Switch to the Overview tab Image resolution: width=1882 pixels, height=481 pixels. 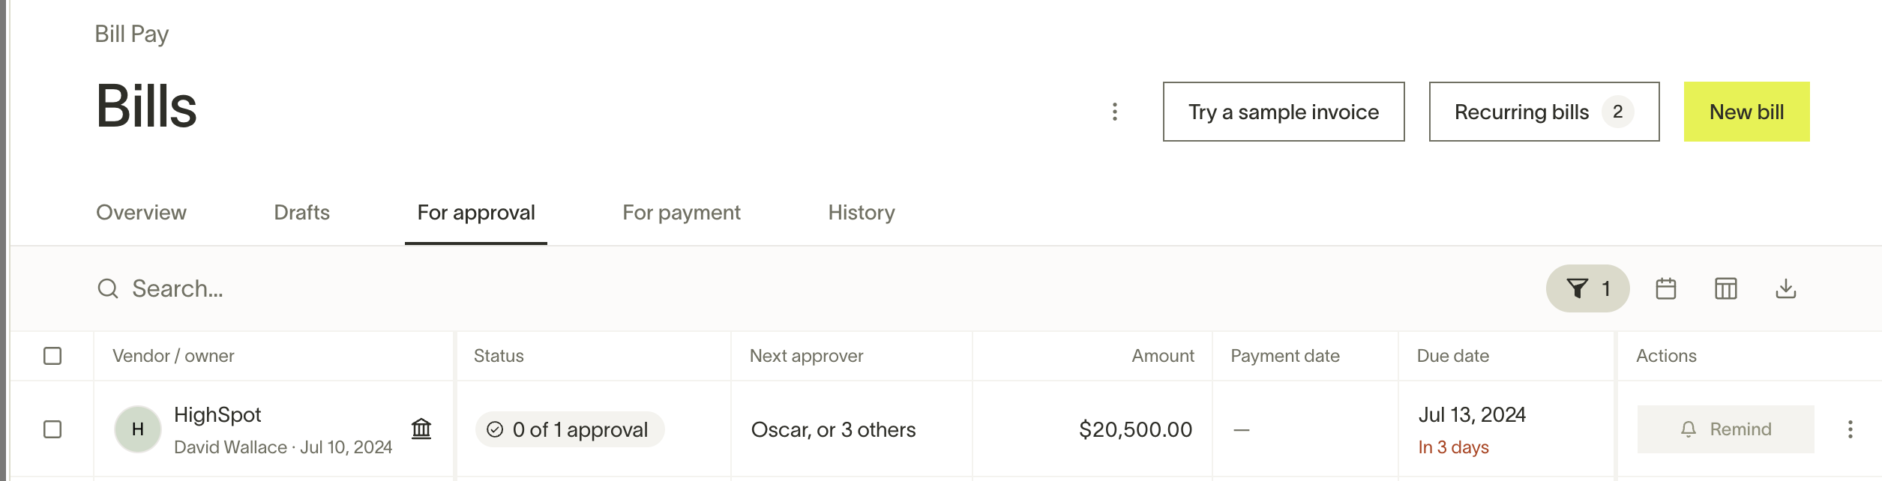click(x=141, y=213)
